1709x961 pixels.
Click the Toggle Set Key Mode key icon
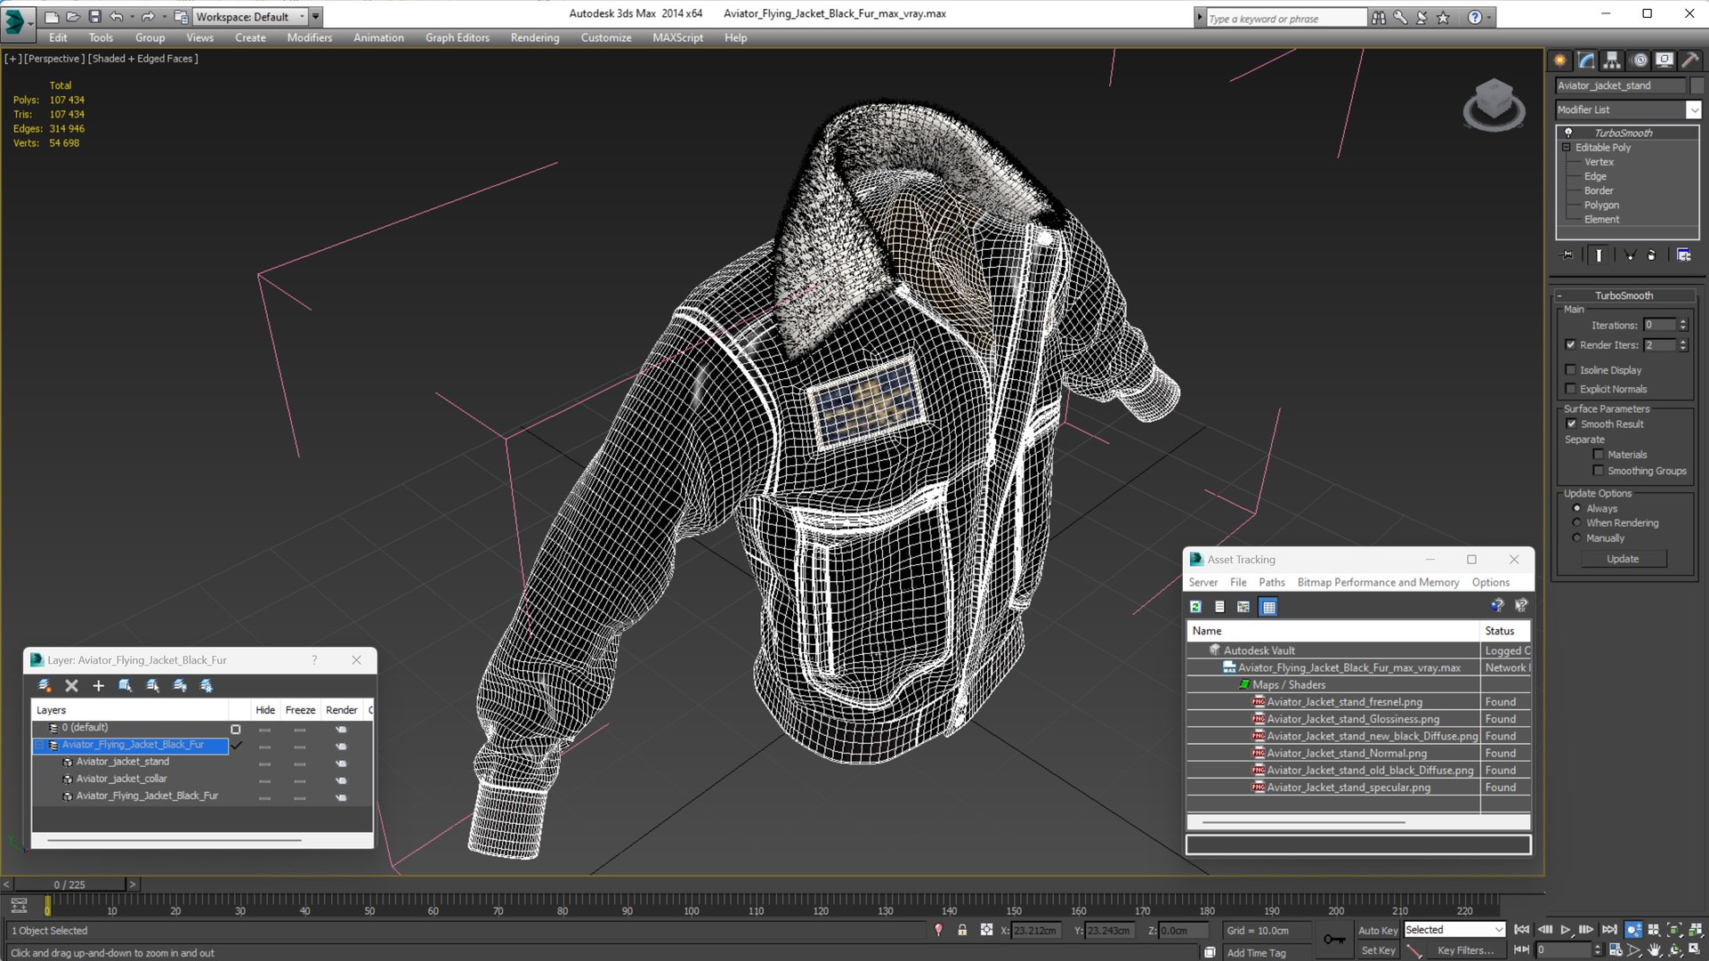click(1334, 940)
